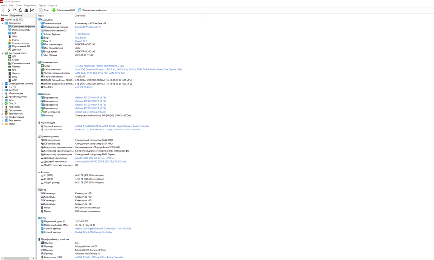Open the Отчёт report toolbar button
This screenshot has height=260, width=434.
tap(44, 10)
